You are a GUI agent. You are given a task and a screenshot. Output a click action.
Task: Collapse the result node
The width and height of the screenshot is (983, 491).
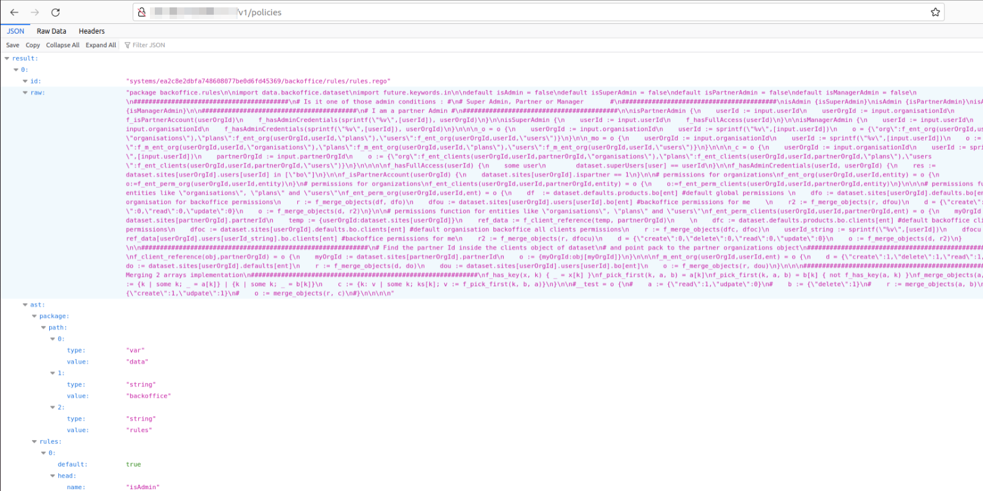point(7,59)
